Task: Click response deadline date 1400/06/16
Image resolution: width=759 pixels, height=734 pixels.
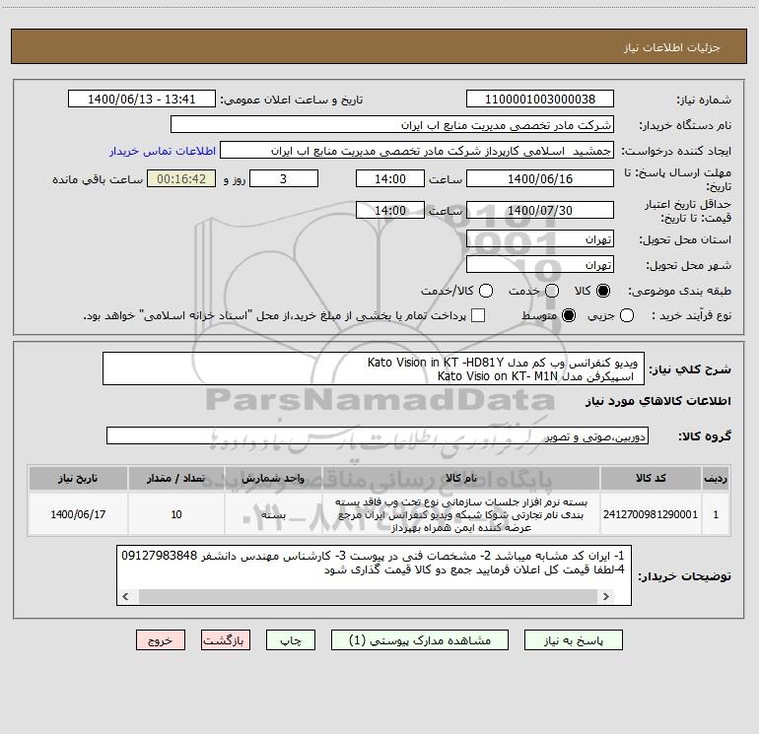Action: click(540, 178)
